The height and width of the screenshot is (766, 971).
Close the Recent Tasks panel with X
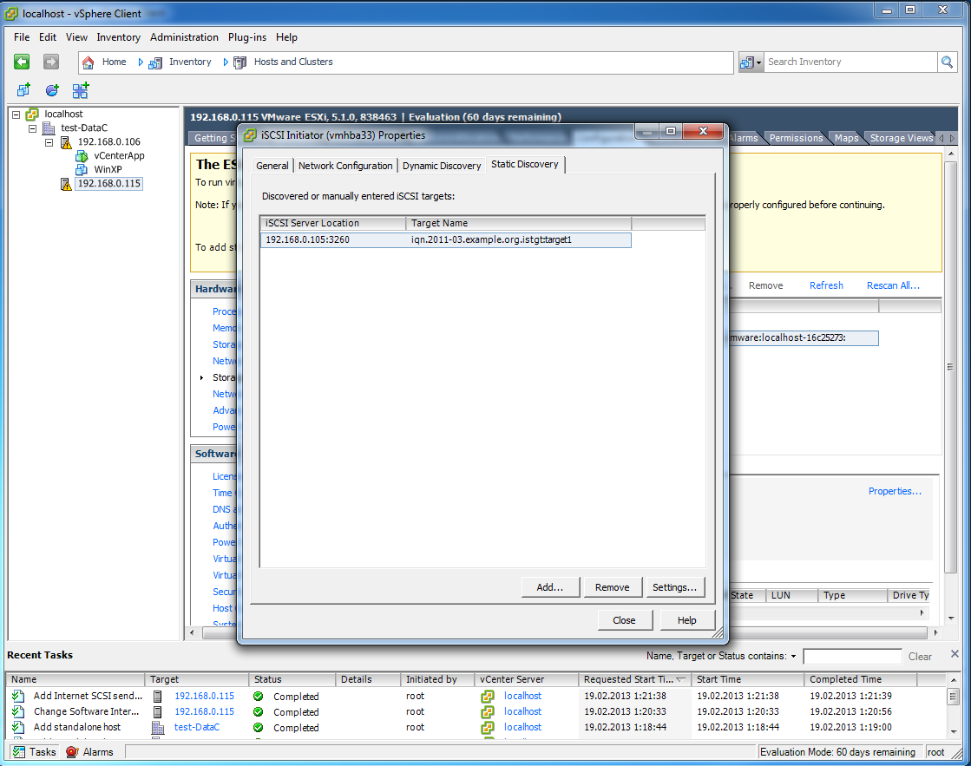point(955,654)
